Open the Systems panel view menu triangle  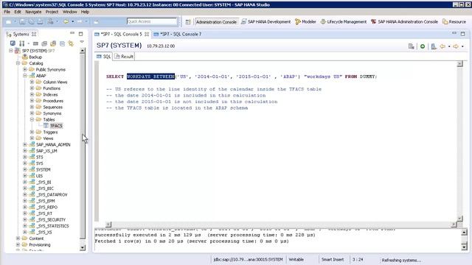82,42
